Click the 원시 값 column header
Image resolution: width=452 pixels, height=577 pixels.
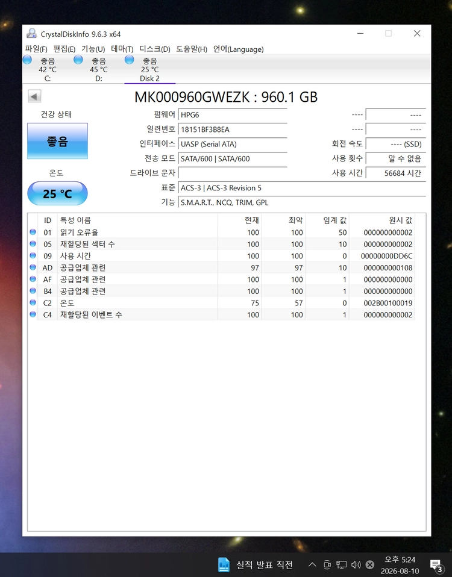tap(381, 220)
